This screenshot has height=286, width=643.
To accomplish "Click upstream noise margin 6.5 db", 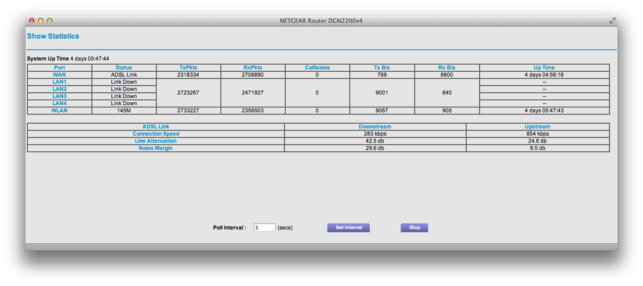I will point(537,148).
